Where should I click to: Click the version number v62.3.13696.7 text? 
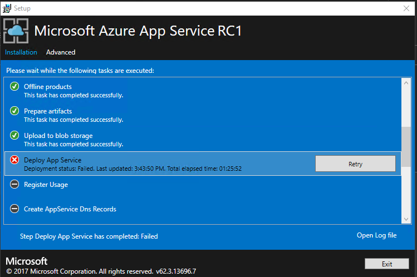coord(176,271)
